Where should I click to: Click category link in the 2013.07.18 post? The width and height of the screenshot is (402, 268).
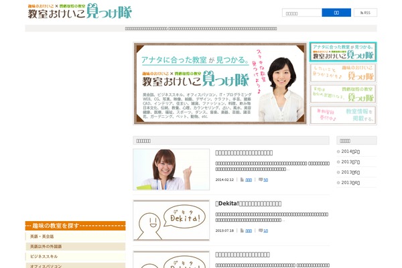coord(249,230)
